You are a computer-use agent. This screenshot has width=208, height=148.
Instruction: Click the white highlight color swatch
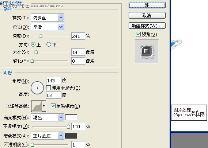pyautogui.click(x=71, y=117)
